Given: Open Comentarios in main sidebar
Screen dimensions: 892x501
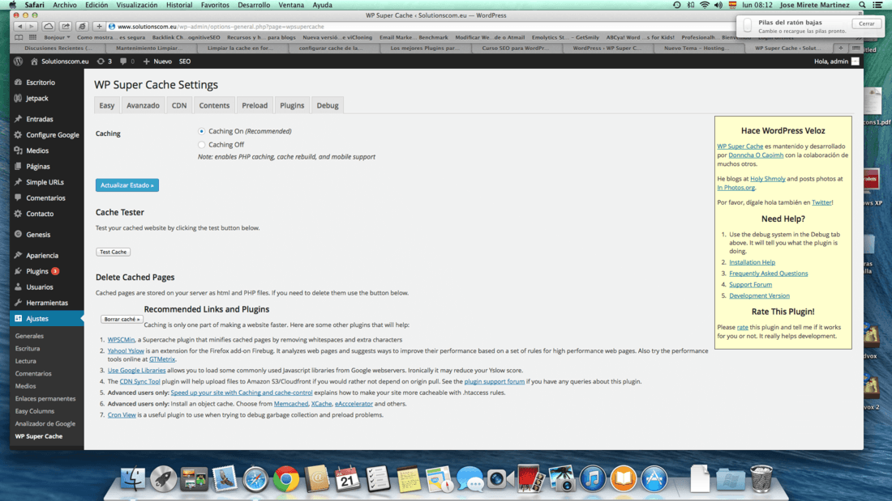Looking at the screenshot, I should coord(47,198).
